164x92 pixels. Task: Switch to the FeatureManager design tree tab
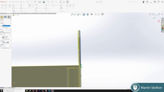point(2,17)
